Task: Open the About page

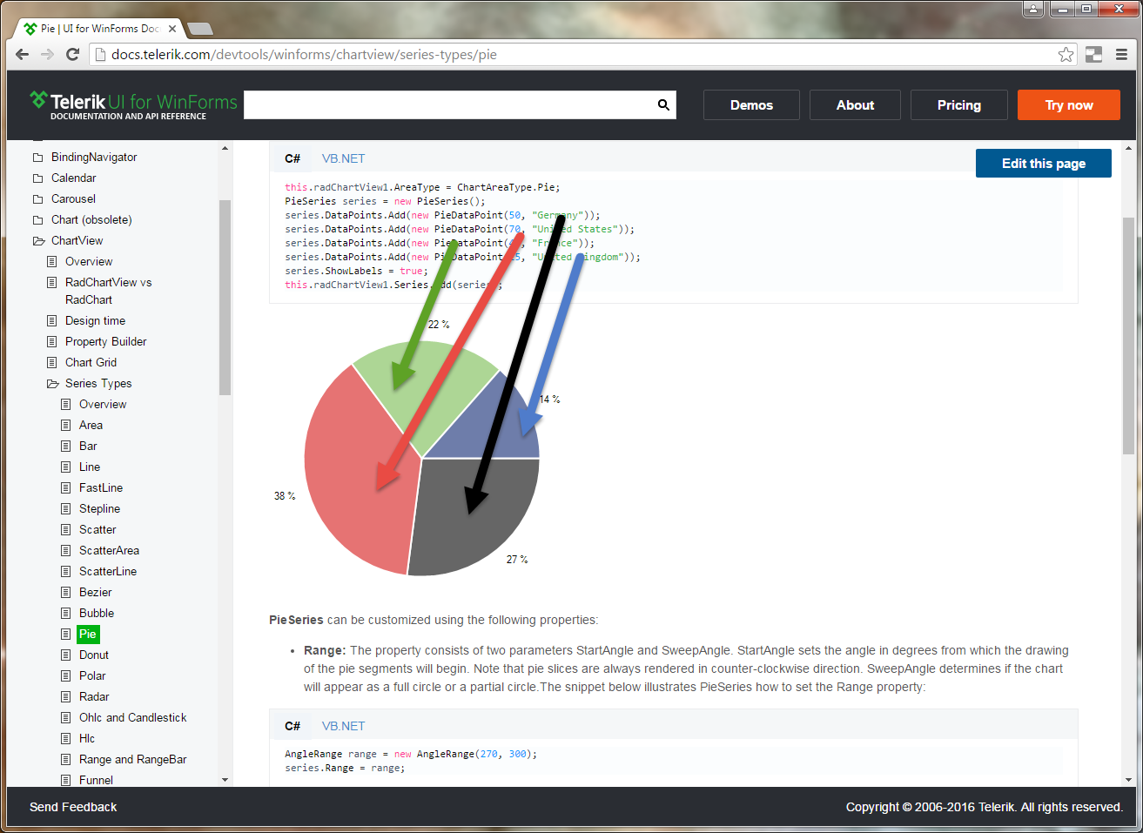Action: coord(855,105)
